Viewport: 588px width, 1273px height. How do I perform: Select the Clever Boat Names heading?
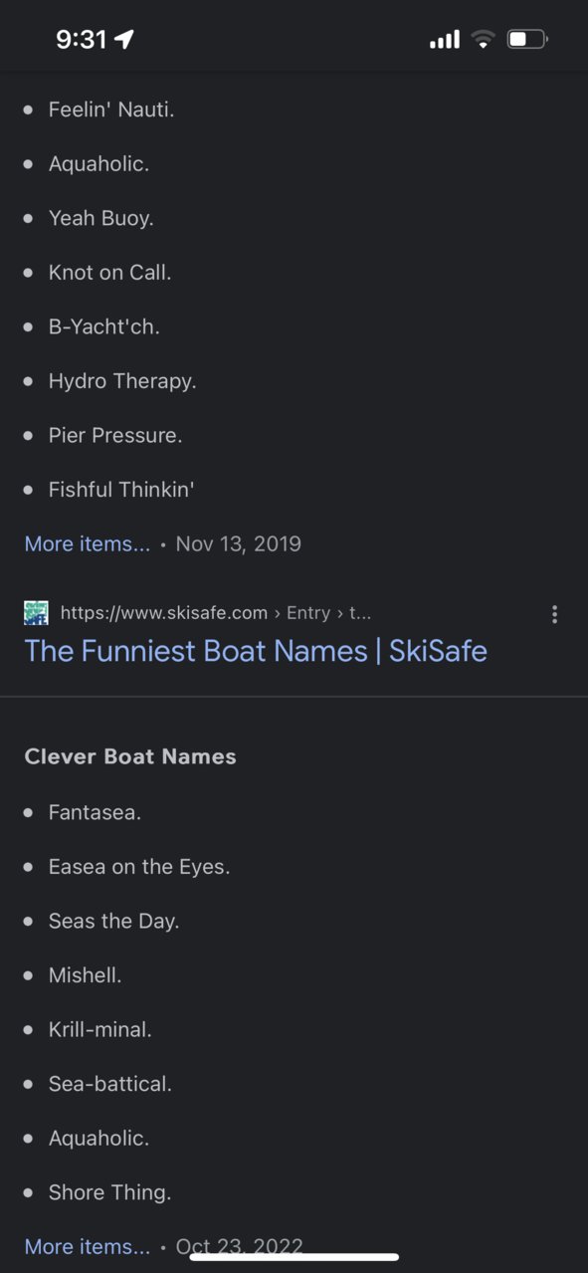tap(130, 756)
